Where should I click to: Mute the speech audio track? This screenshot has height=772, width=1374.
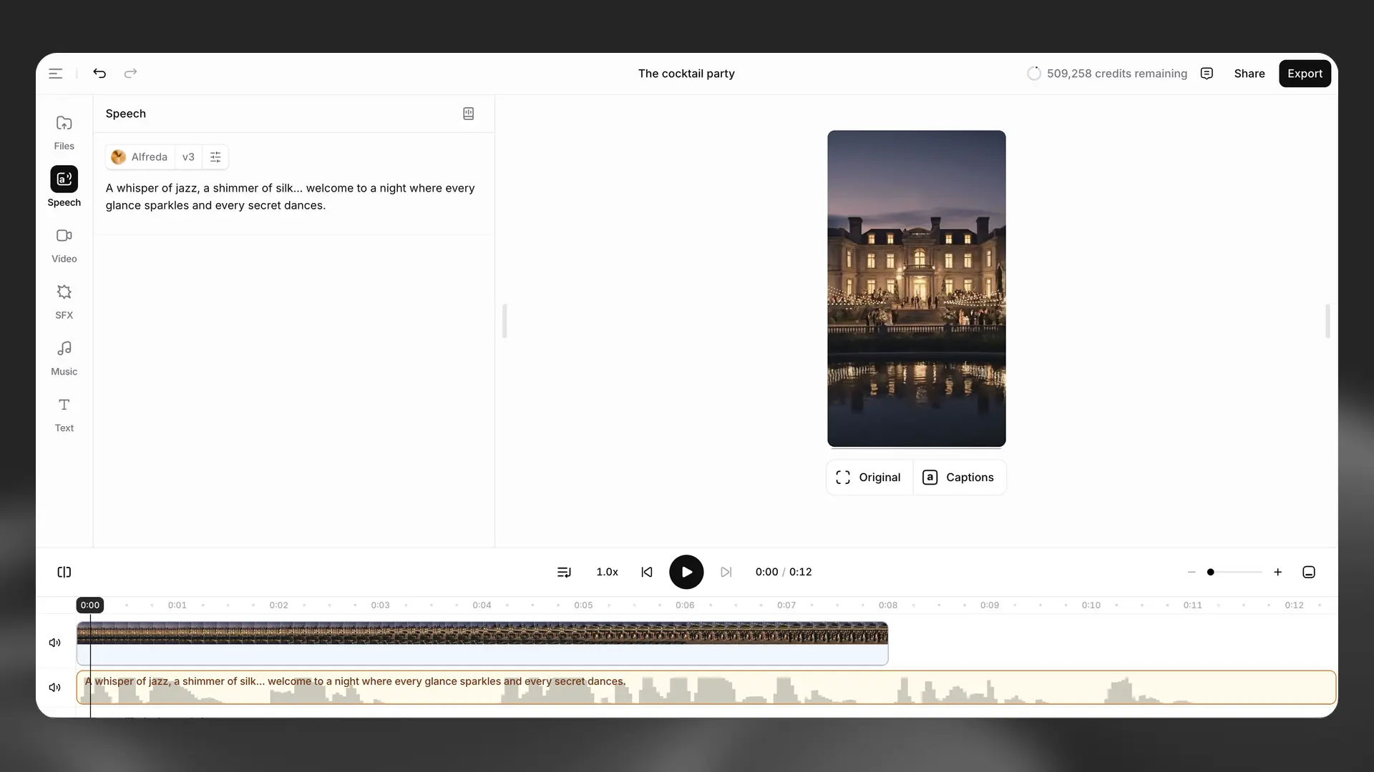point(54,688)
